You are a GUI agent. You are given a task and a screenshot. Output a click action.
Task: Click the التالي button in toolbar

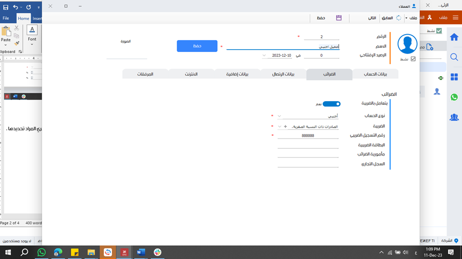372,18
